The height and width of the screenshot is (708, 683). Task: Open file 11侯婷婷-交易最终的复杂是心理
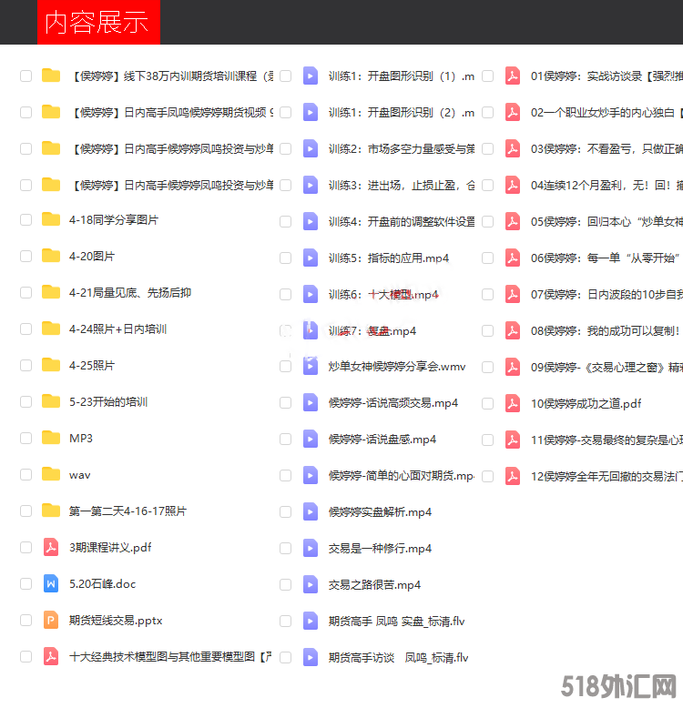[607, 440]
